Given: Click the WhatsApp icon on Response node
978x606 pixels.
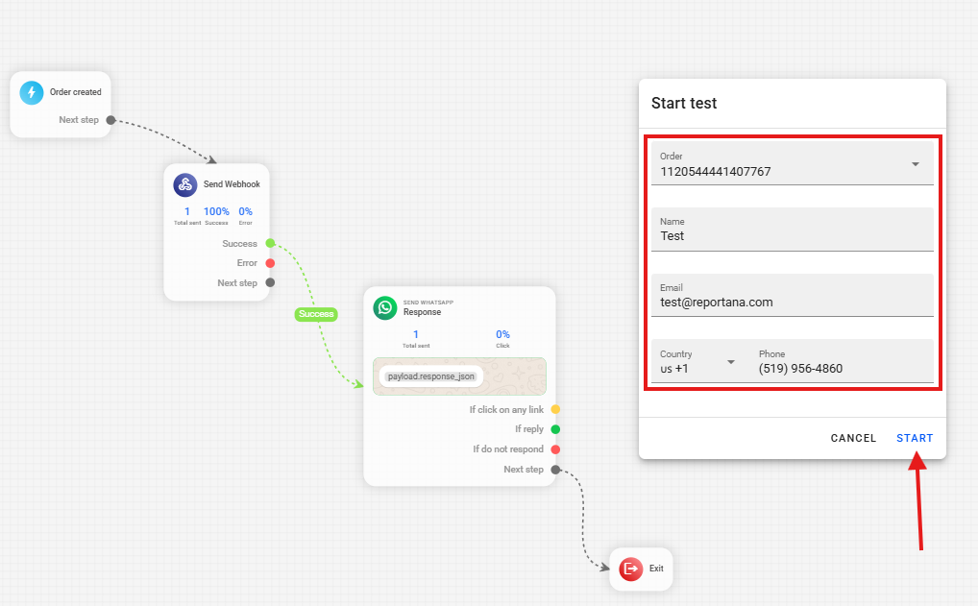Looking at the screenshot, I should tap(385, 307).
